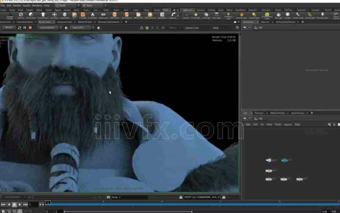Click the Render button

(9, 28)
